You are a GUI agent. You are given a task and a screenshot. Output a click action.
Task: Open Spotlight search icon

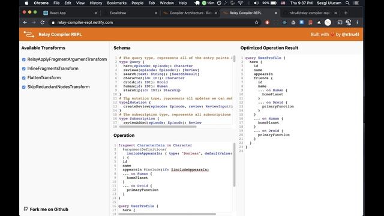(347, 3)
